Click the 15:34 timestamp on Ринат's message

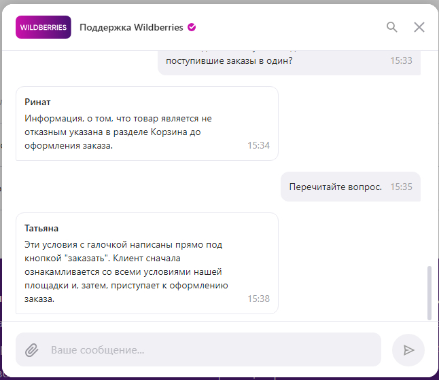point(258,145)
